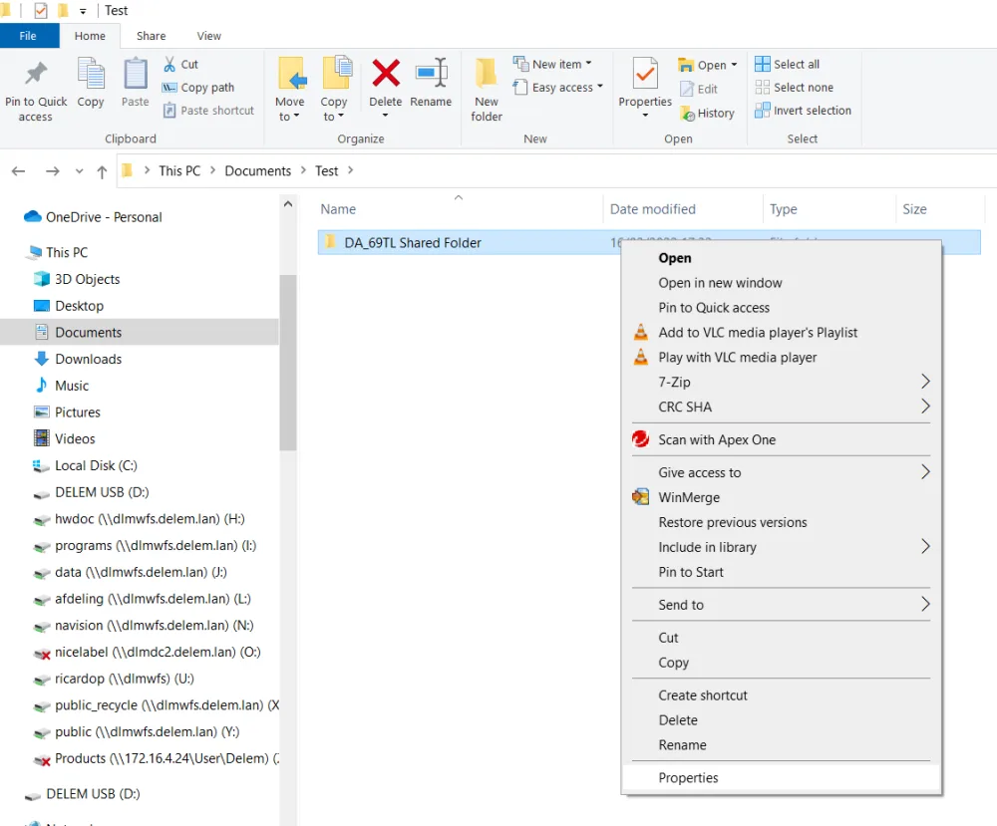
Task: Click the History icon in Open group
Action: click(687, 114)
